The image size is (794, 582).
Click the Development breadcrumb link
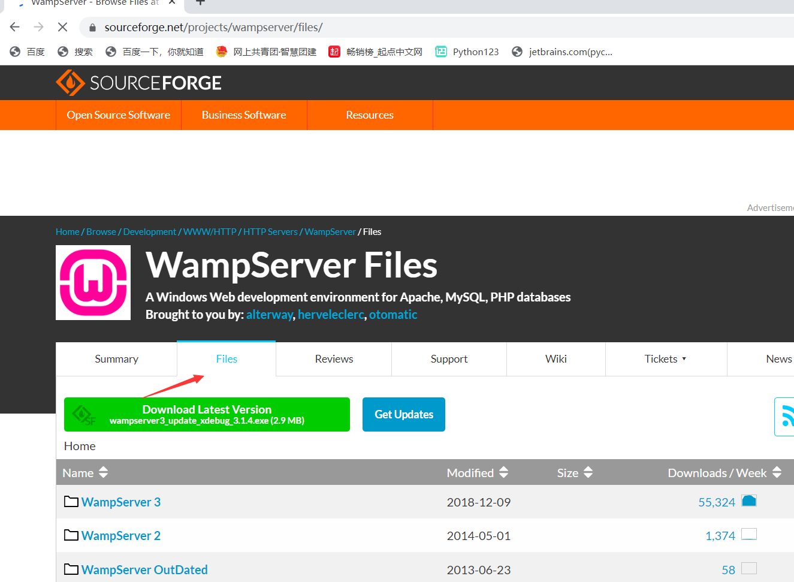(150, 232)
